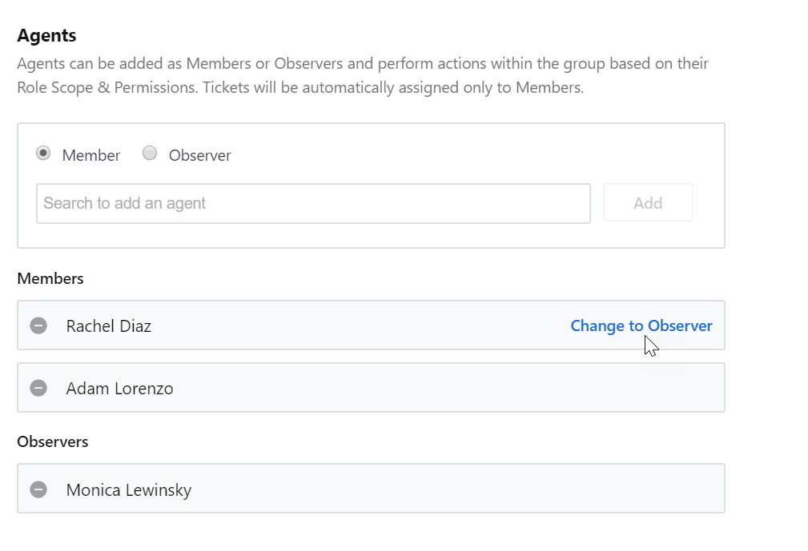Click the Agents section heading
Viewport: 808px width, 551px height.
[x=47, y=35]
